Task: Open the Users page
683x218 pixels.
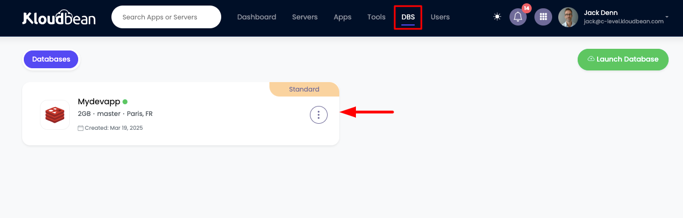Action: [x=440, y=17]
